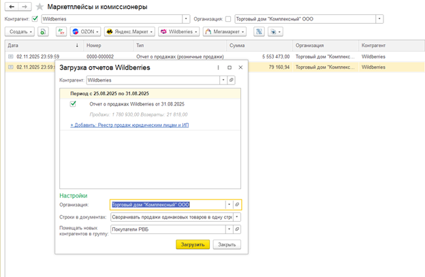Open the OZON toolbar menu
This screenshot has width=425, height=277.
(x=86, y=31)
